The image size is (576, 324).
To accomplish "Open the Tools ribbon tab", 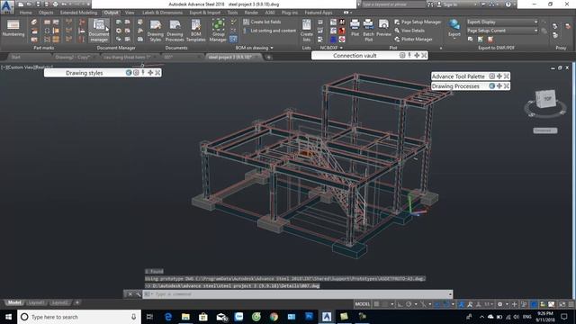I will (x=232, y=13).
